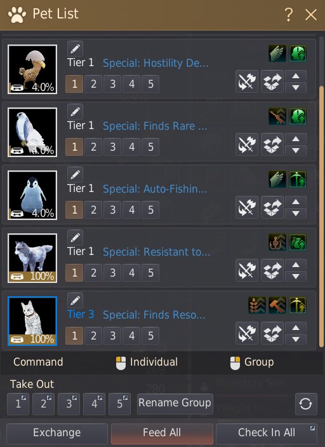Click the rifle skill icon on the hawk pet
Screen dimensions: 325x447
click(x=277, y=116)
